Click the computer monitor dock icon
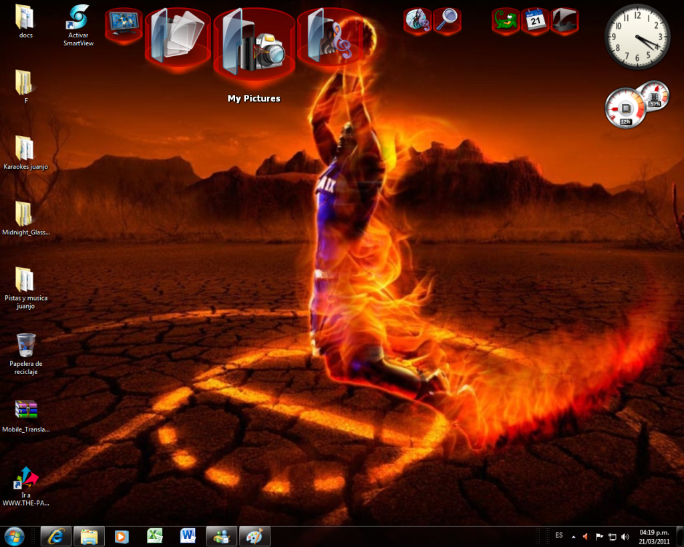 click(x=124, y=25)
